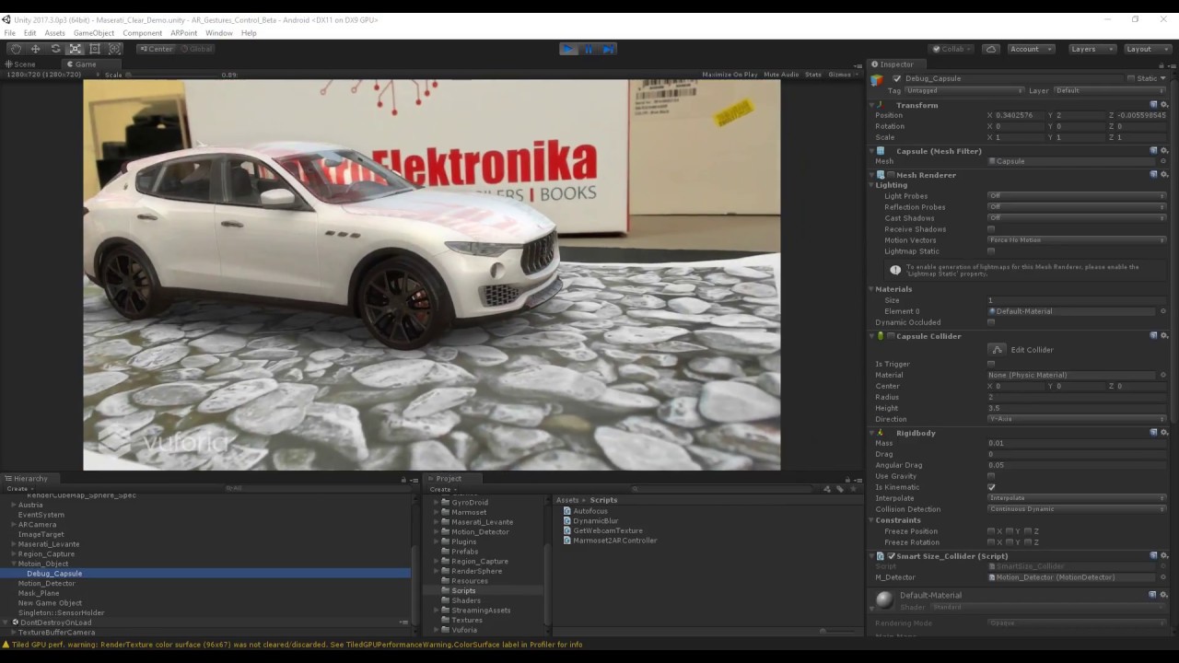
Task: Click the Step frame button
Action: point(608,49)
